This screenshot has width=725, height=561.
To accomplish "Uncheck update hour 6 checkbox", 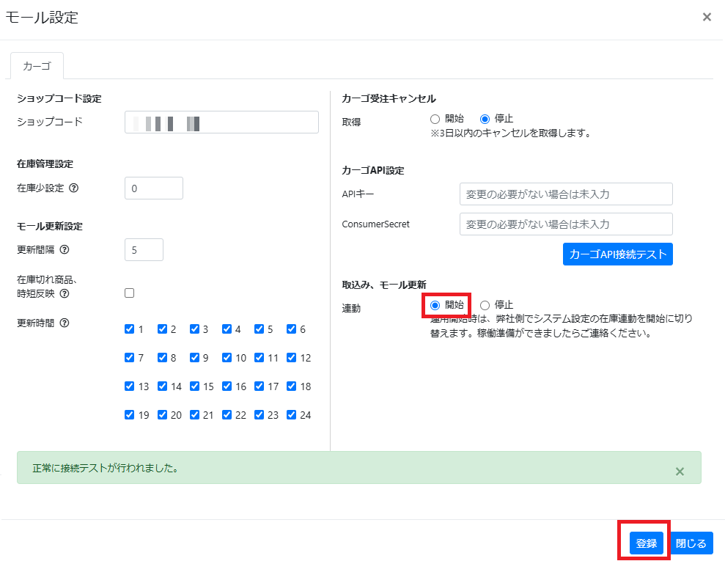I will 291,329.
